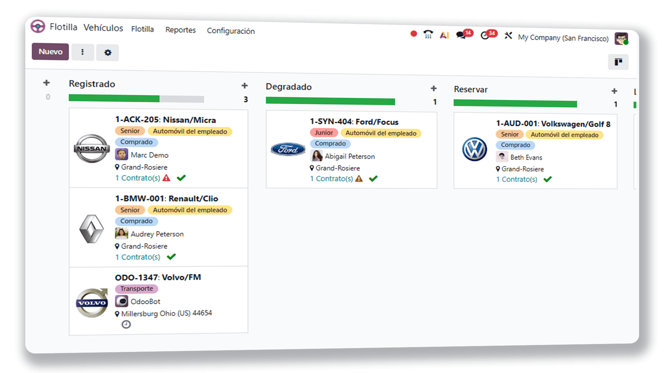Click Degradado column header

tap(288, 87)
